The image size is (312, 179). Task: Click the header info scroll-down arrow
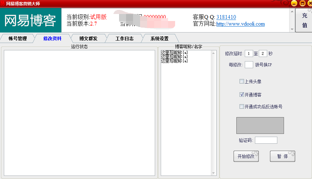tap(292, 29)
